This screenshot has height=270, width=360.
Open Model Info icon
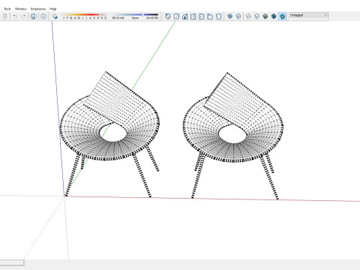click(x=43, y=16)
